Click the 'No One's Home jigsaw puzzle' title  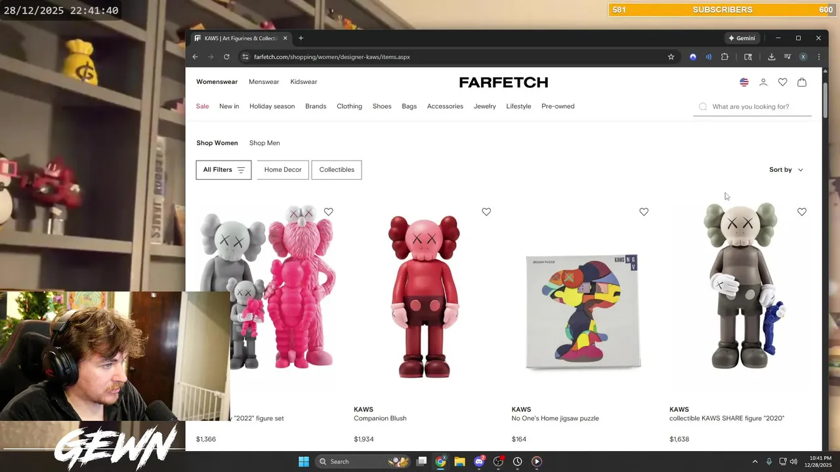point(555,418)
